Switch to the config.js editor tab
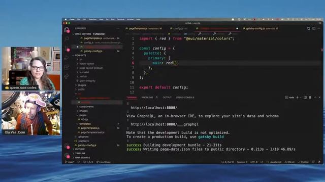The height and width of the screenshot is (182, 325). point(179,28)
